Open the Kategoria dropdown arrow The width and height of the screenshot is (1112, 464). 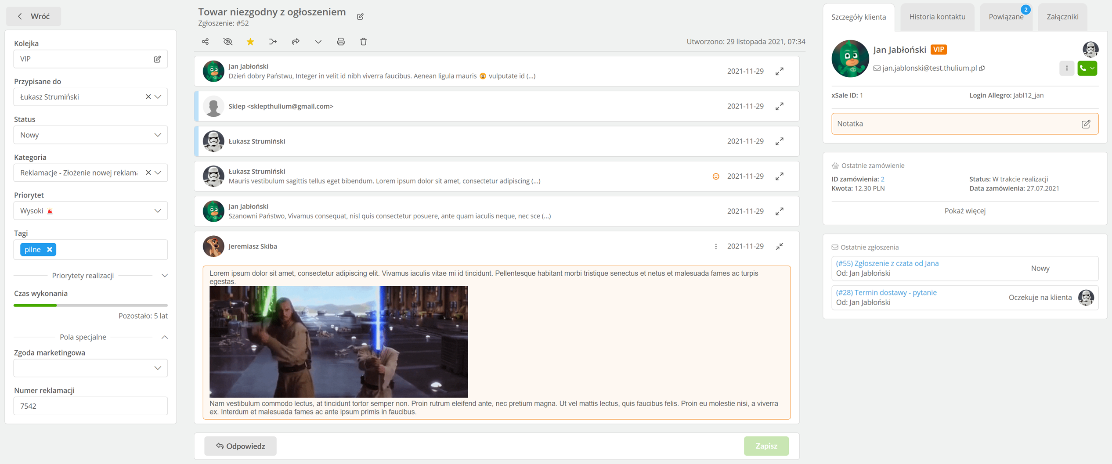pyautogui.click(x=158, y=173)
